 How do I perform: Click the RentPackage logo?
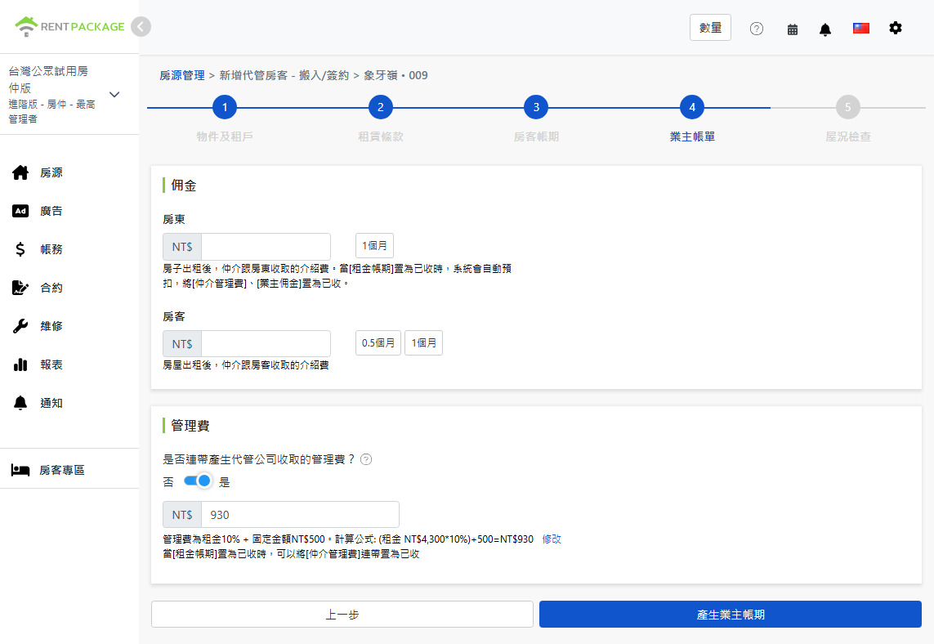coord(69,26)
